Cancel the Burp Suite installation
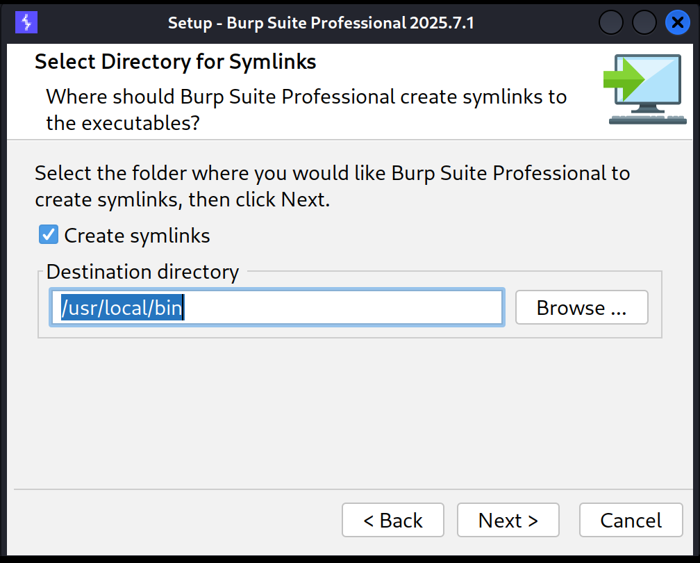 631,520
